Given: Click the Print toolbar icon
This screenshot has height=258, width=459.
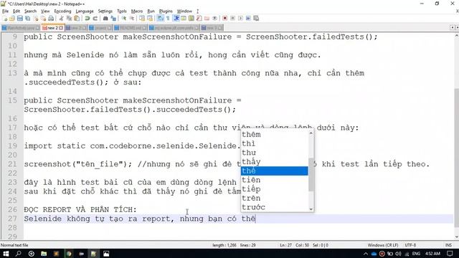Looking at the screenshot, I should (x=51, y=19).
